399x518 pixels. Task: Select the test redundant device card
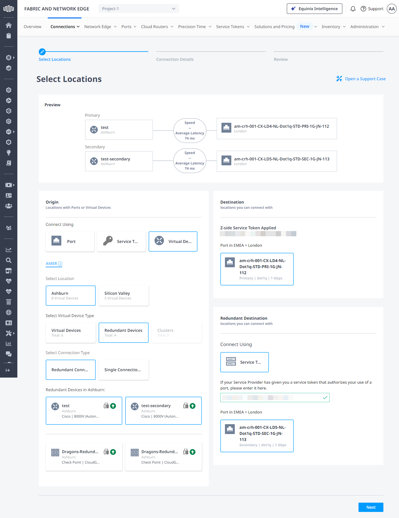[84, 411]
